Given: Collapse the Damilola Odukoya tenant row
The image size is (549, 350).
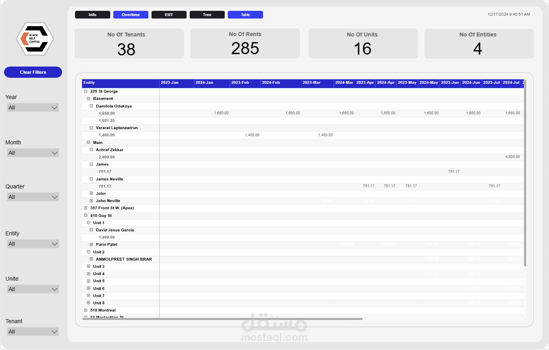Looking at the screenshot, I should pyautogui.click(x=91, y=106).
